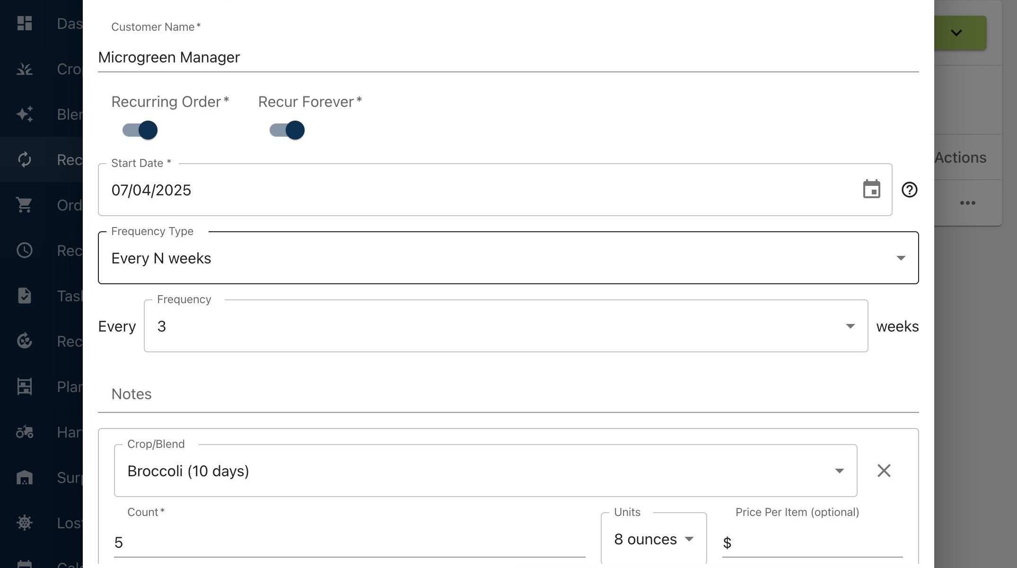Screen dimensions: 1017x568
Task: Open the Tasks checklist document icon
Action: (x=25, y=296)
